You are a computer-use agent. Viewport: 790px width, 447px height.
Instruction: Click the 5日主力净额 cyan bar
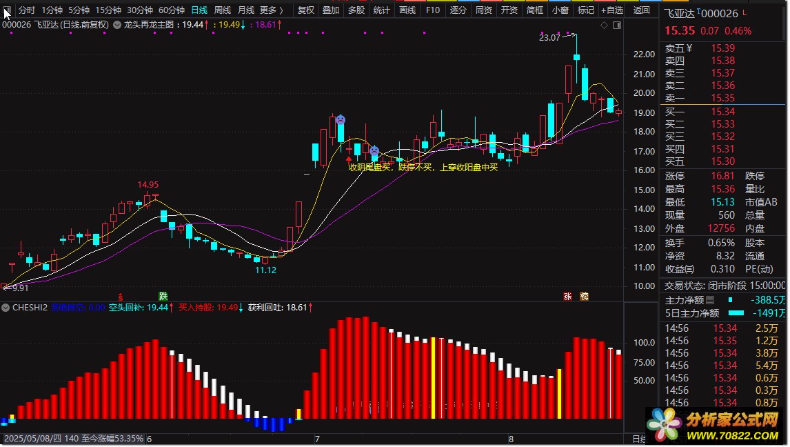click(736, 313)
